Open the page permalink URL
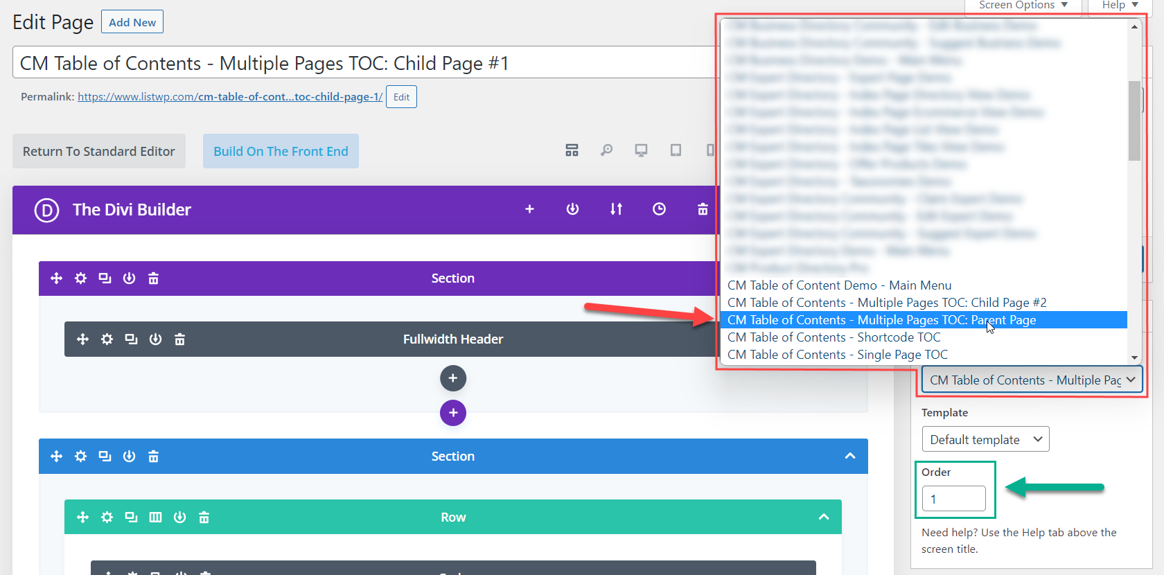This screenshot has height=575, width=1164. pyautogui.click(x=230, y=97)
